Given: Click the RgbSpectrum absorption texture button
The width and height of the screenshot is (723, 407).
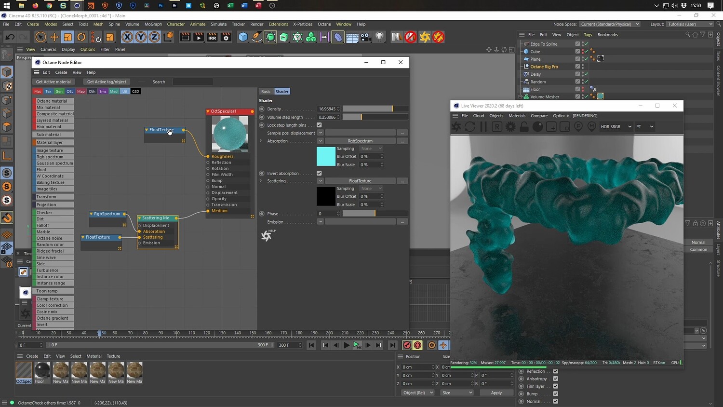Looking at the screenshot, I should pyautogui.click(x=360, y=141).
